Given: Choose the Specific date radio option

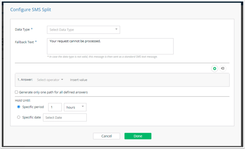Looking at the screenshot, I should (x=19, y=117).
